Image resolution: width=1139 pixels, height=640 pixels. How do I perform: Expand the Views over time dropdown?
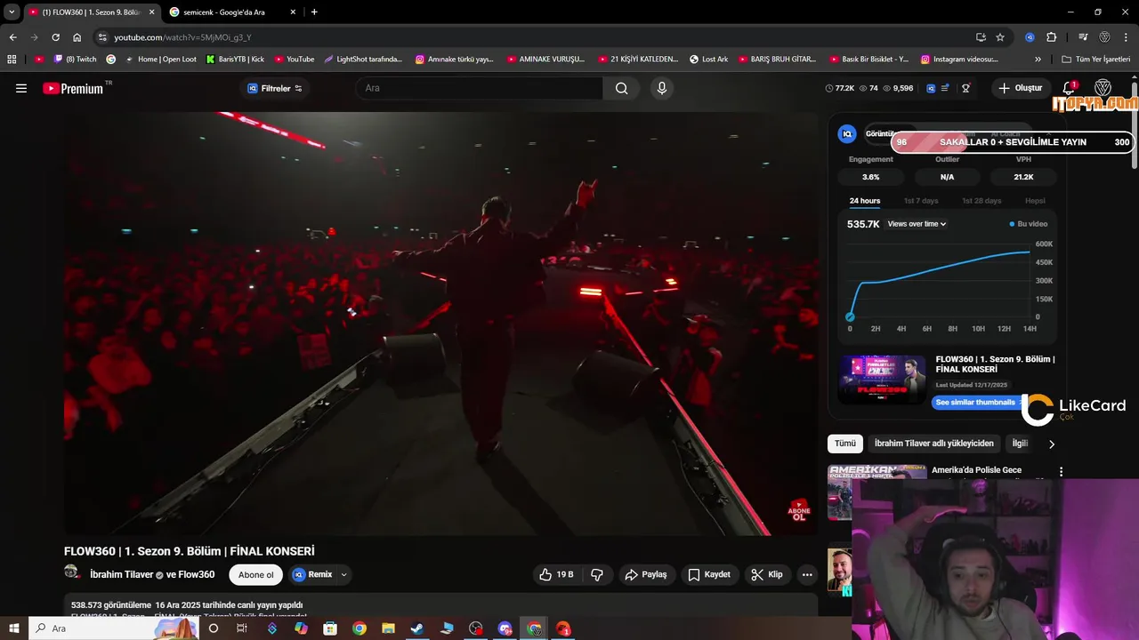[917, 224]
